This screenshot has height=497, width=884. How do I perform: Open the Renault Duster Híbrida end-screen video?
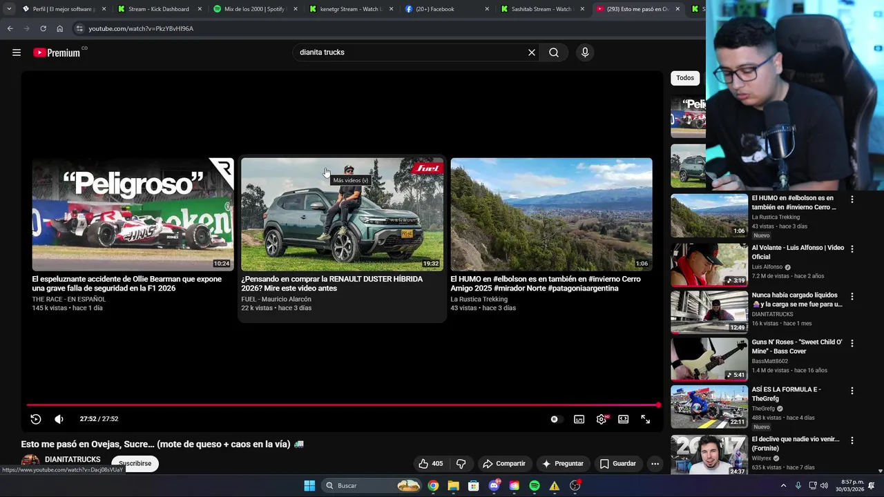(342, 214)
